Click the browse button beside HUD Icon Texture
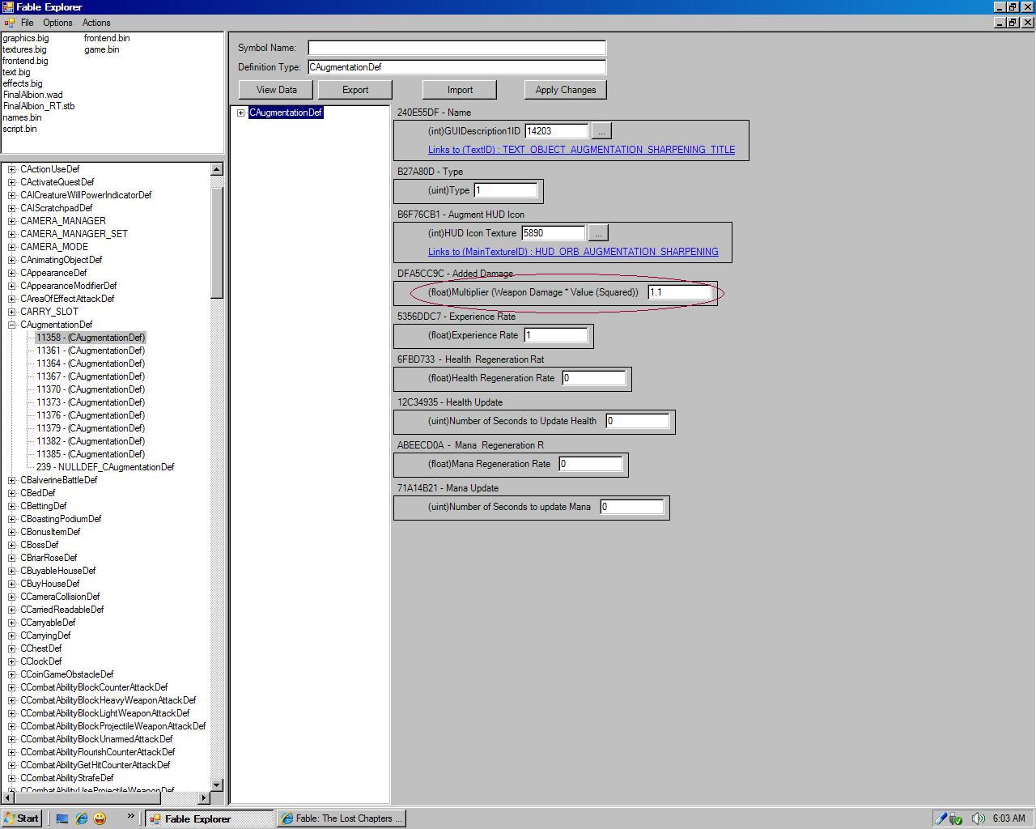 [x=598, y=233]
